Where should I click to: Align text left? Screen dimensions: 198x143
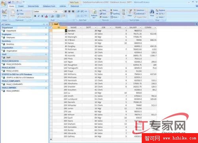tap(66, 11)
